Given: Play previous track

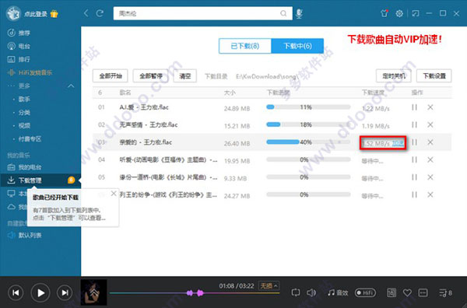Looking at the screenshot, I should [x=16, y=292].
